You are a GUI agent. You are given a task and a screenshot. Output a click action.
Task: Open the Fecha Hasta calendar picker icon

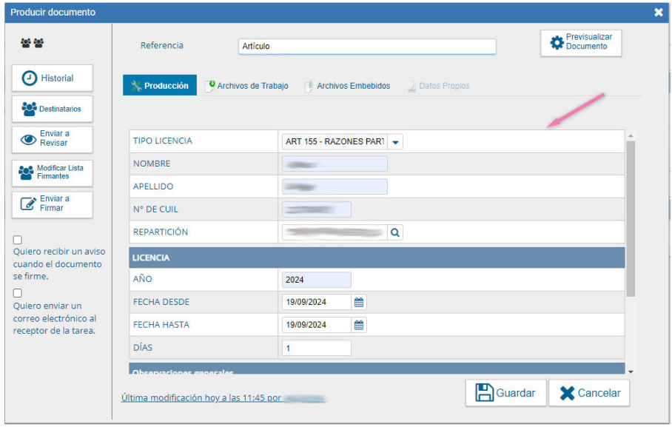point(359,325)
